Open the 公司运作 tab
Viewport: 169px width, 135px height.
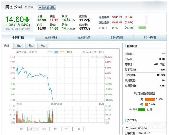pos(84,37)
